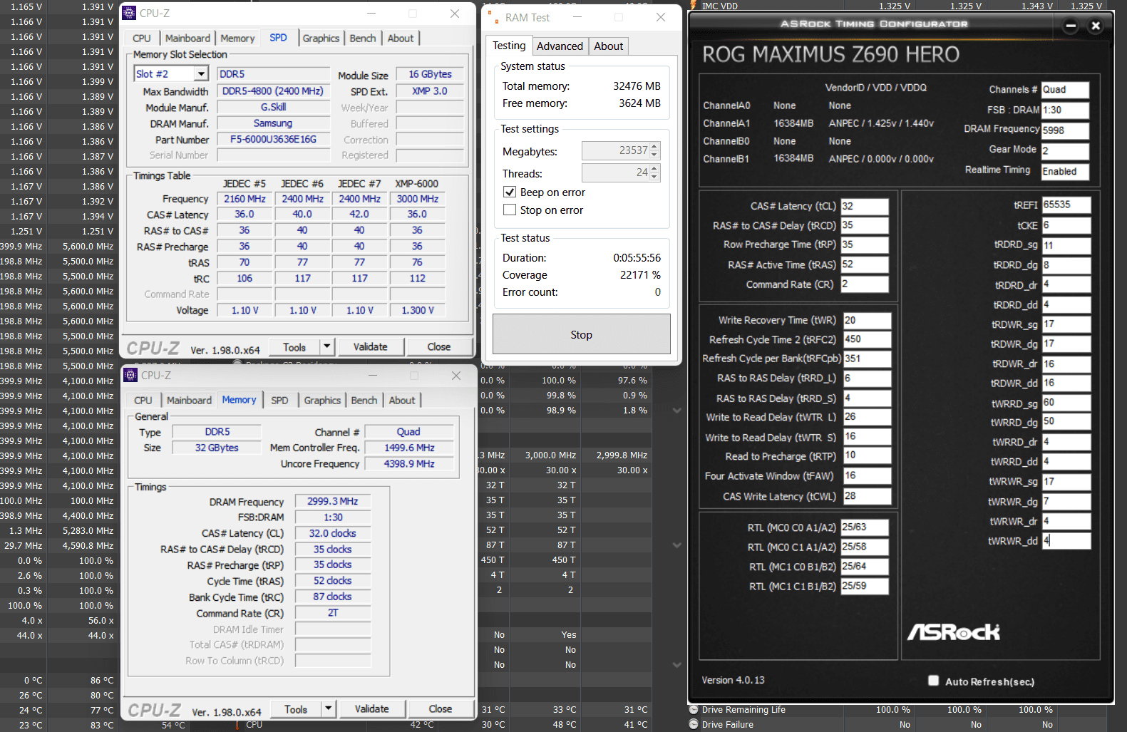This screenshot has width=1127, height=732.
Task: Switch to Bench tab in top CPU-Z window
Action: [x=363, y=38]
